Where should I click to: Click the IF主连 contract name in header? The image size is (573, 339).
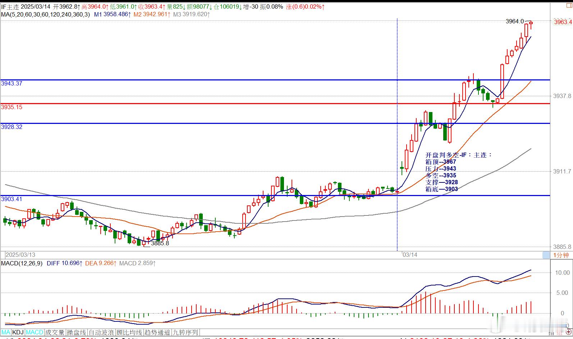[10, 6]
